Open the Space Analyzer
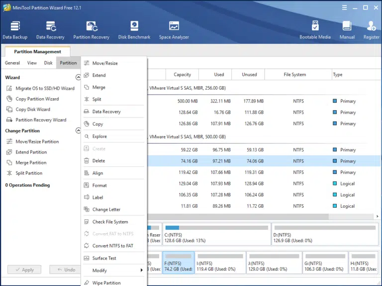 (x=174, y=30)
